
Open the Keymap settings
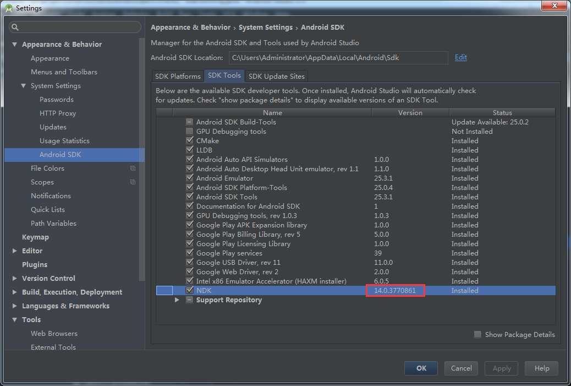coord(35,237)
